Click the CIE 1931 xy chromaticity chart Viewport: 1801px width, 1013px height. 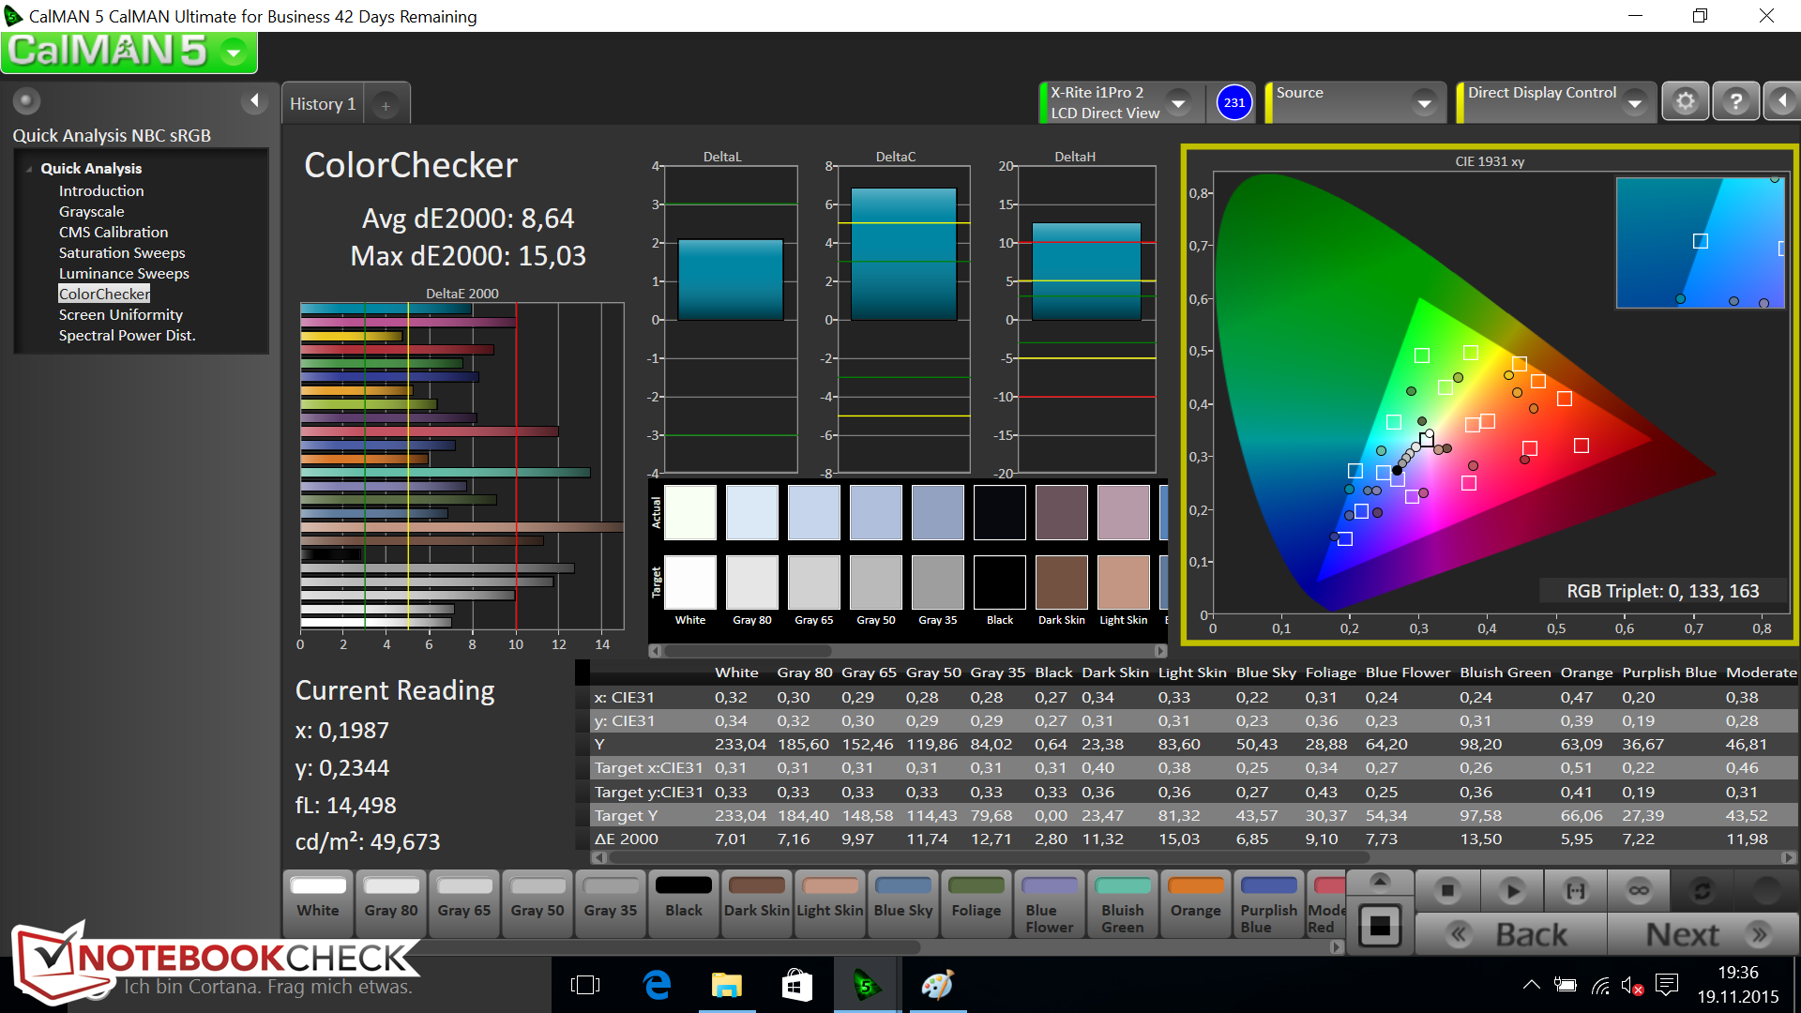[1489, 395]
